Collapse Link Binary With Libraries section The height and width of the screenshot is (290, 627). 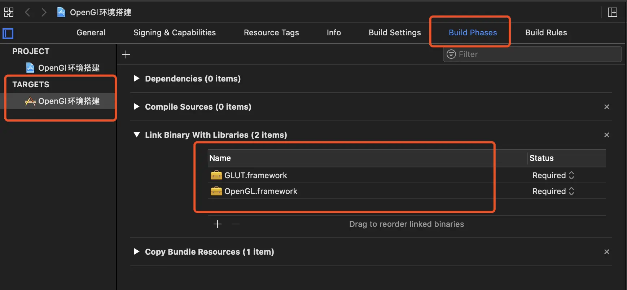(137, 135)
